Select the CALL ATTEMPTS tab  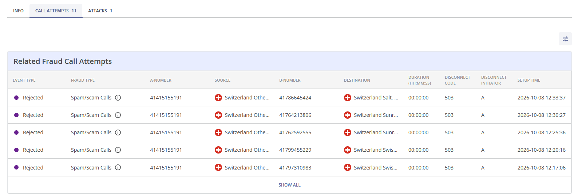pyautogui.click(x=56, y=11)
